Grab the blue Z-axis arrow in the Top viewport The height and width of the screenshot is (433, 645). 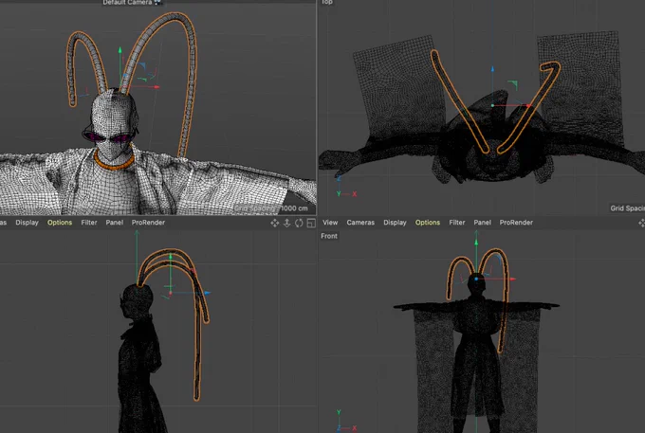[492, 69]
